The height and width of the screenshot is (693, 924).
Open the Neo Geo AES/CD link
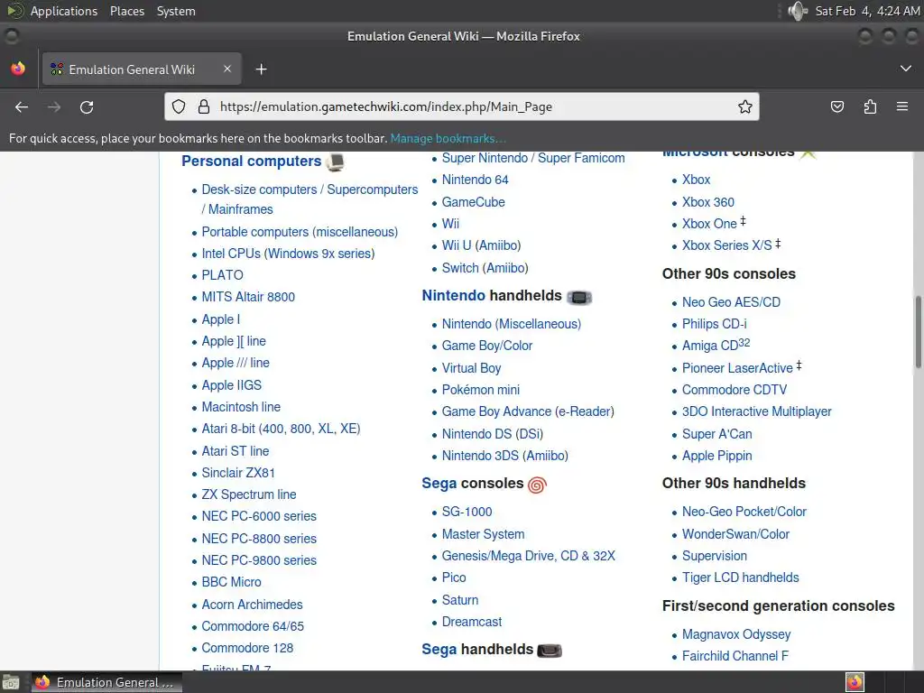tap(731, 302)
